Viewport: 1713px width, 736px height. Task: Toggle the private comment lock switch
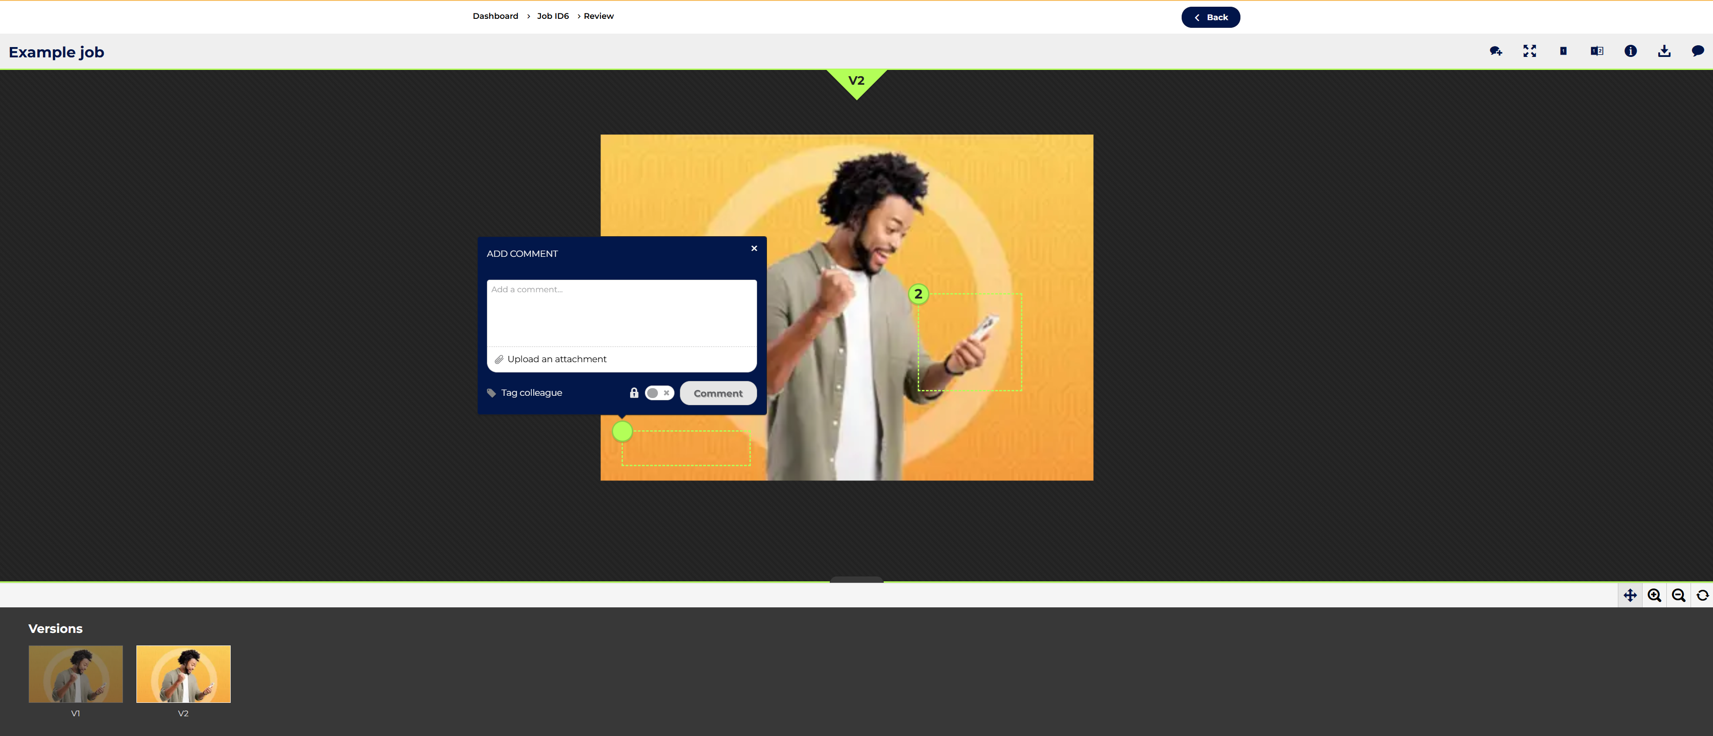[x=658, y=393]
